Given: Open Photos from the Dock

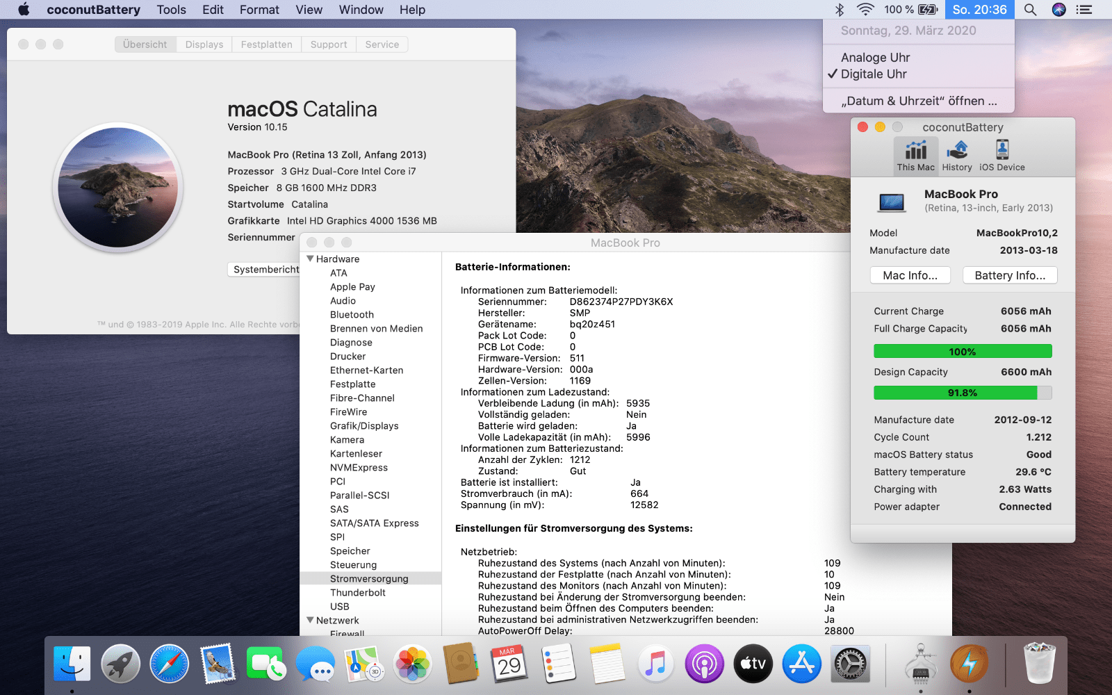Looking at the screenshot, I should coord(412,664).
